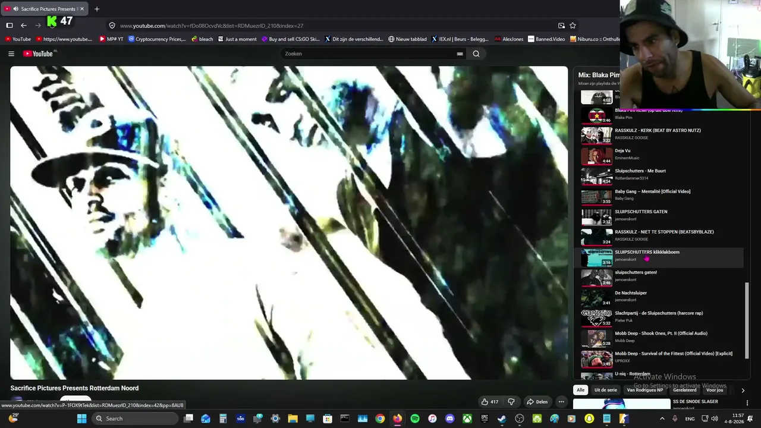
Task: Open the Xbox app from the taskbar
Action: click(467, 418)
